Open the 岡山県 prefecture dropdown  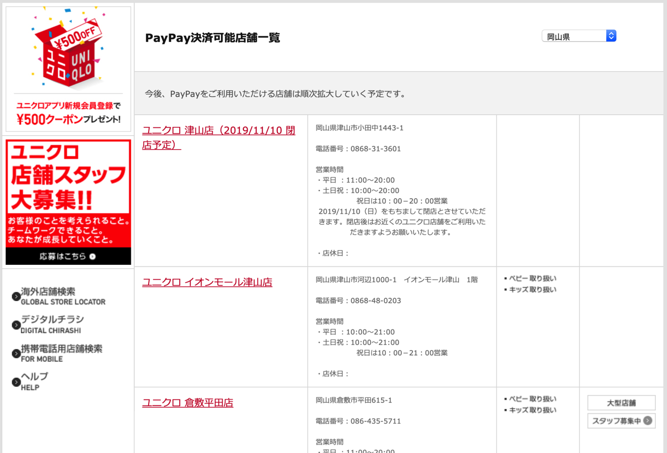[579, 36]
